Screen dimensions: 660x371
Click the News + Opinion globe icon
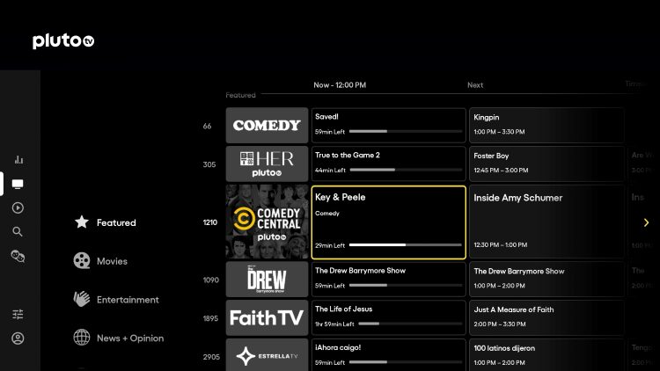pyautogui.click(x=82, y=338)
